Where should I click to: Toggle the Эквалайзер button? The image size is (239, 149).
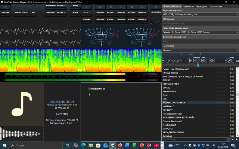click(51, 9)
